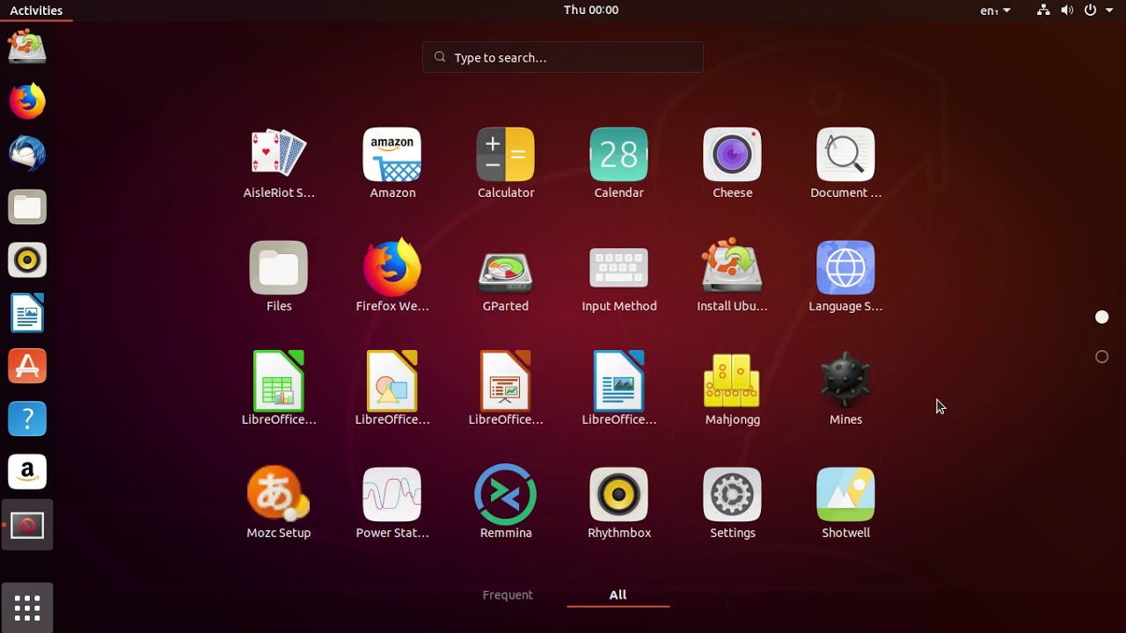This screenshot has height=633, width=1126.
Task: Open Thunderbird Mail from the dock
Action: [27, 154]
